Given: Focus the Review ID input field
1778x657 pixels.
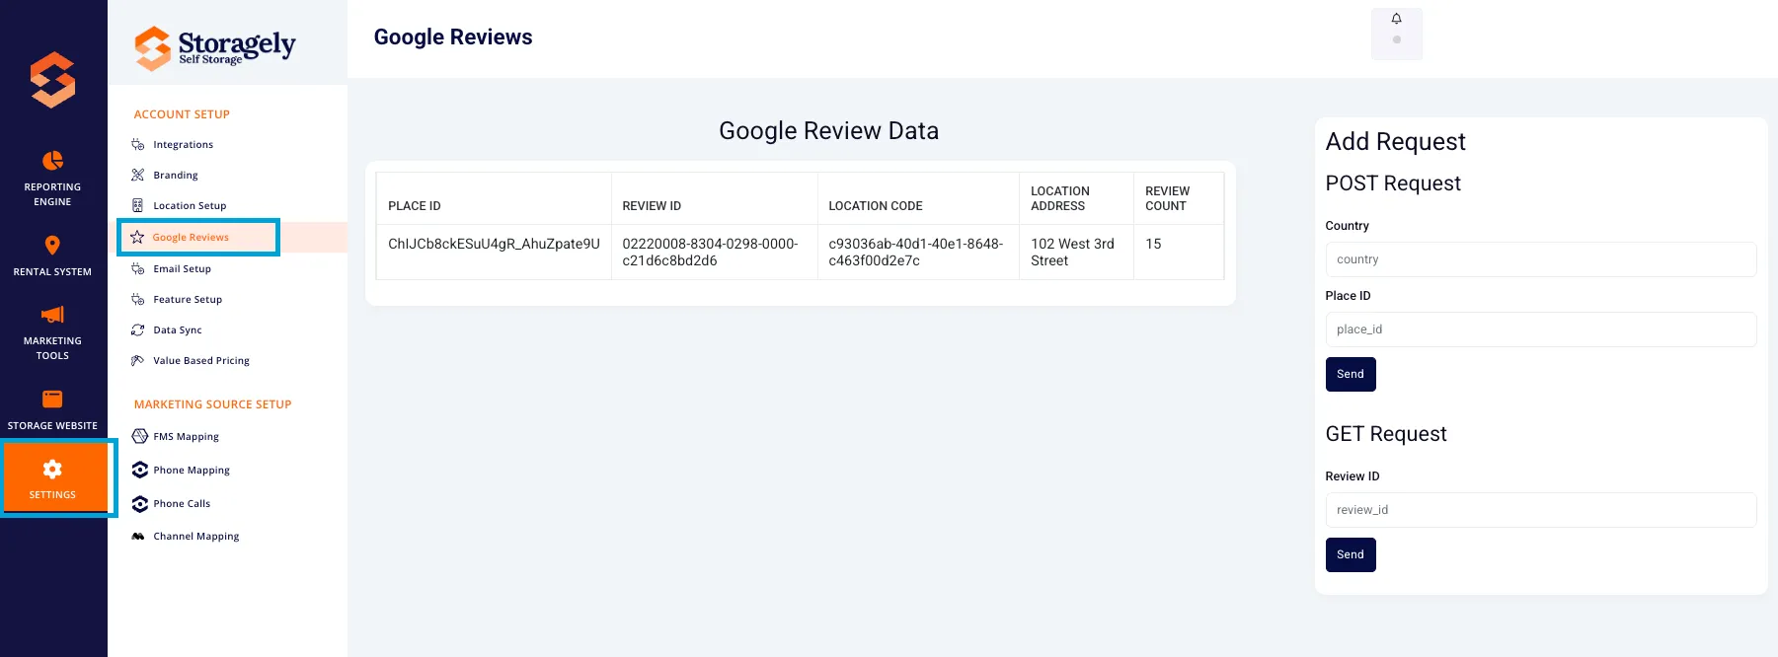Looking at the screenshot, I should coord(1541,510).
